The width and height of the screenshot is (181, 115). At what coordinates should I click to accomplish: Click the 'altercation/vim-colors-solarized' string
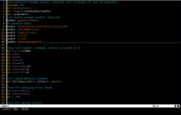point(43,27)
